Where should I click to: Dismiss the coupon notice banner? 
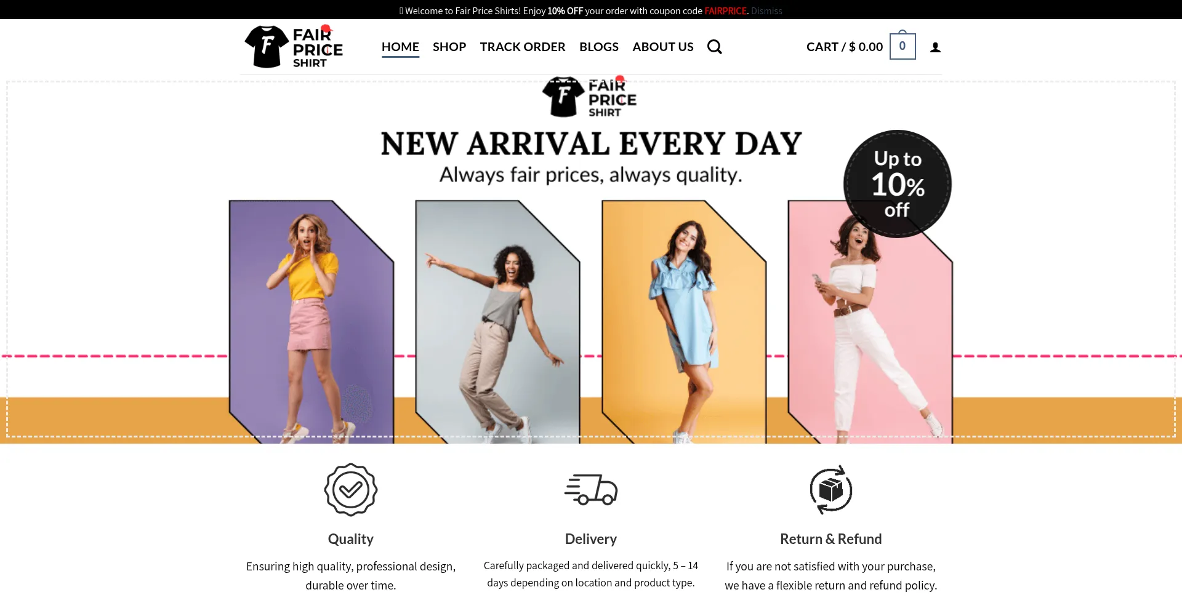(766, 11)
